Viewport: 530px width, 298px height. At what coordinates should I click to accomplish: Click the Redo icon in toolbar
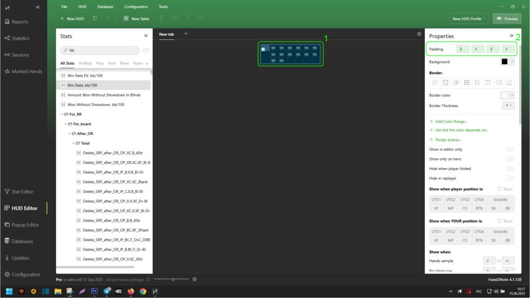[108, 18]
